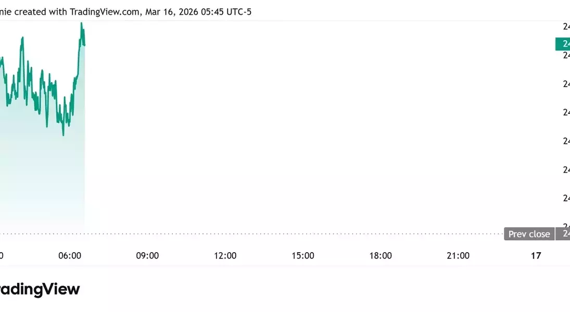
Task: Select the 12:00 time label
Action: click(x=225, y=255)
